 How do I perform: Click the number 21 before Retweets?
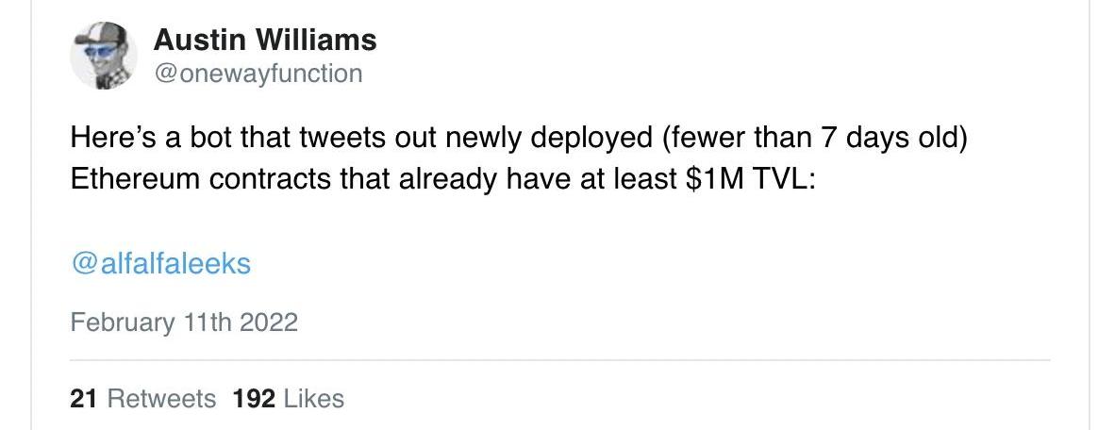84,399
